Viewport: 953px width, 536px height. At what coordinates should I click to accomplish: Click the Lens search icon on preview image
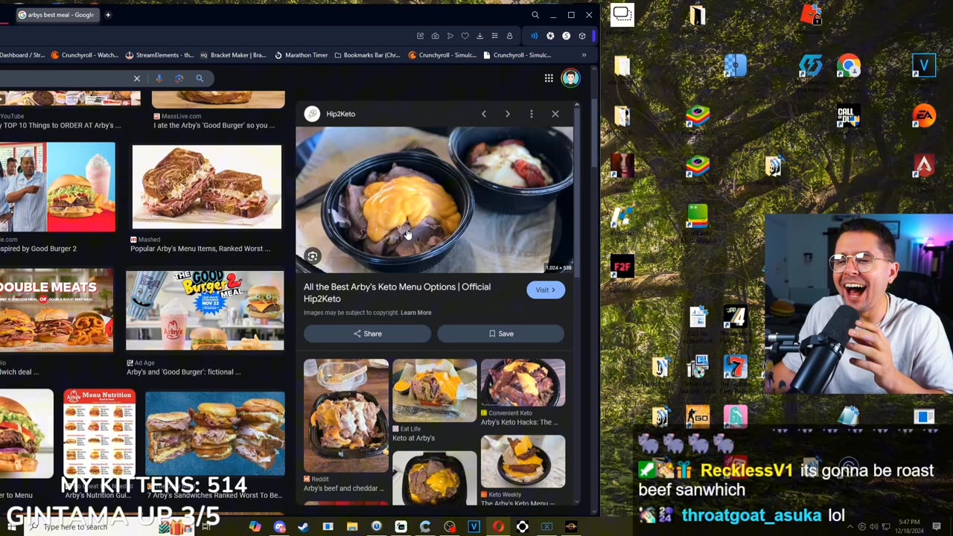(313, 256)
